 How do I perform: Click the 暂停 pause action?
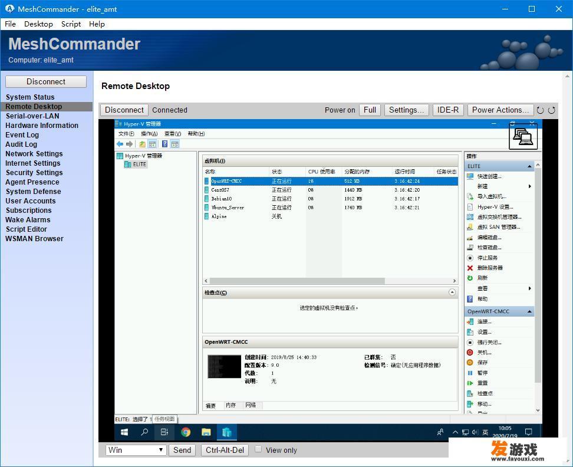pos(482,373)
